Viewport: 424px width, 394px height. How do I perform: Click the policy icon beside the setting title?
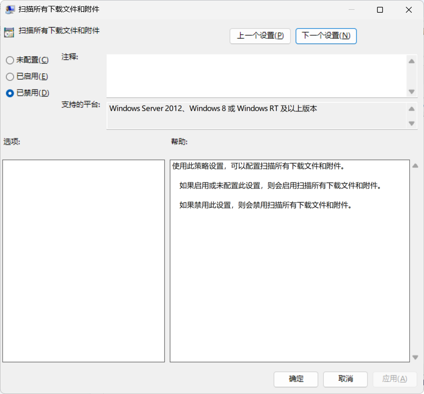[8, 32]
